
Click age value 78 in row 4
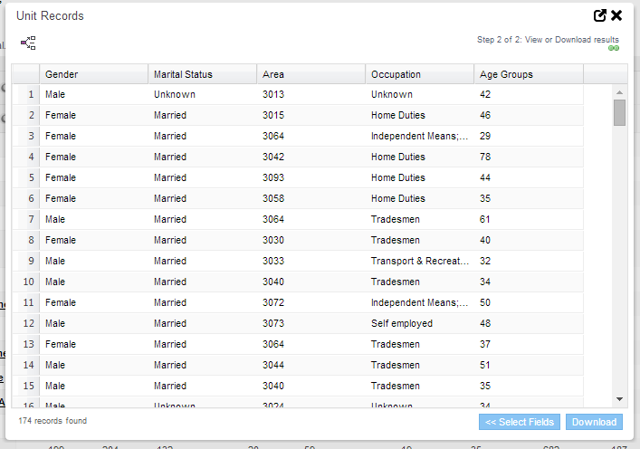pos(485,157)
